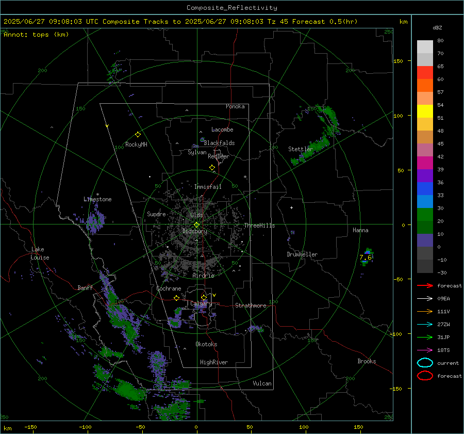Viewport: 464px width, 434px height.
Task: Click the Composite Tracks timestamp header line
Action: pos(180,22)
